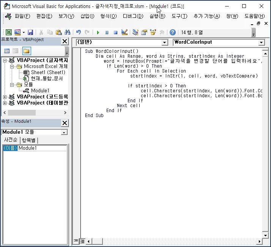Select 현재_통합_문서 in project tree
Viewport: 271px width, 247px height.
(x=47, y=78)
